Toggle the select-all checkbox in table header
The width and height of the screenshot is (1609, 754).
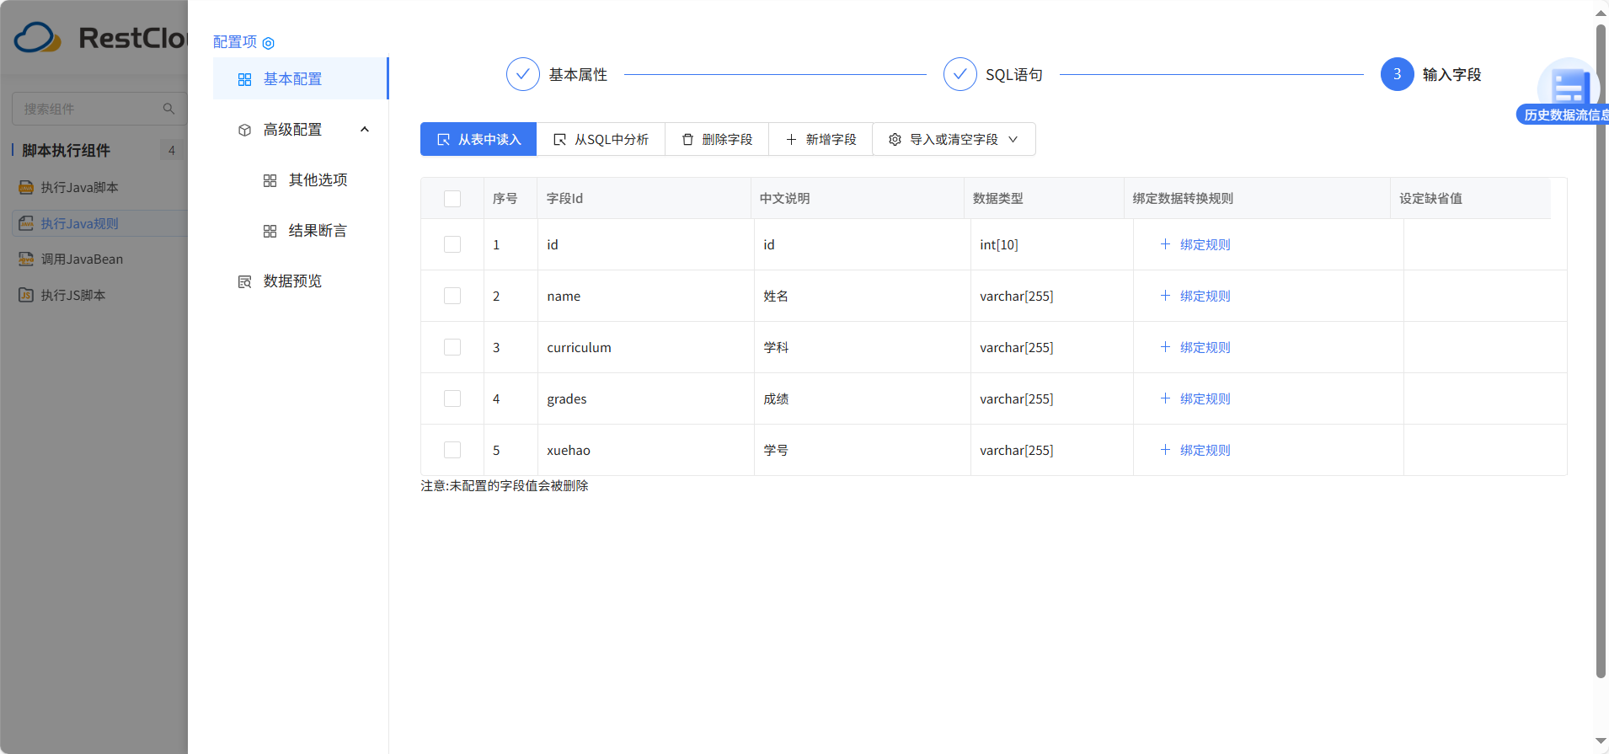(452, 199)
